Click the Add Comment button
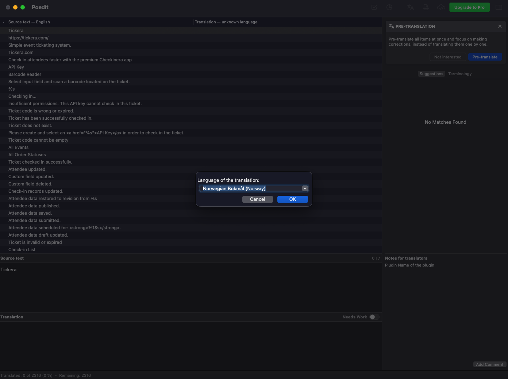The height and width of the screenshot is (379, 508). click(x=489, y=364)
